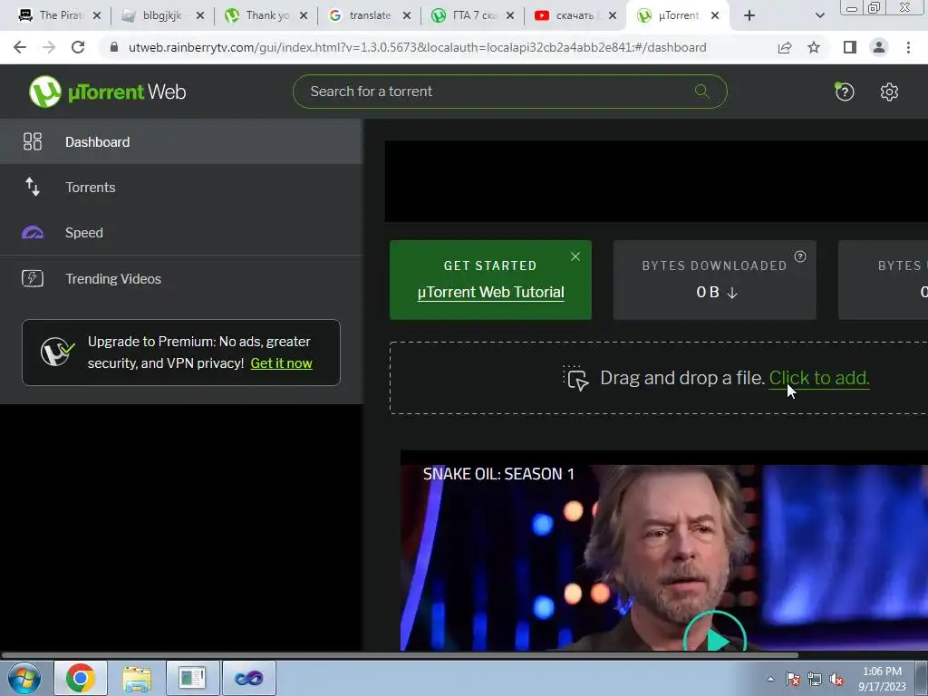Click the fourth taskbar app with infinity icon
The width and height of the screenshot is (928, 696).
(248, 678)
